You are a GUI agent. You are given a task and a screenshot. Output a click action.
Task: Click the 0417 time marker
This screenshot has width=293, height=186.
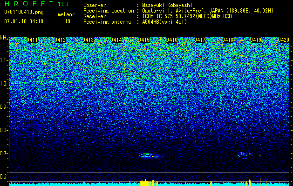coord(200,40)
